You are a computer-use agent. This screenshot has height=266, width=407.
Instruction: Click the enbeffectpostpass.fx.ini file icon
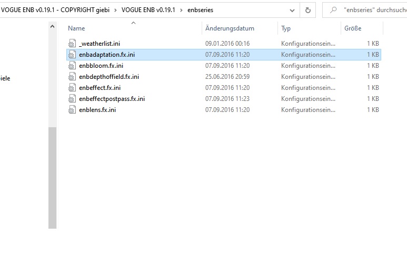coord(72,99)
